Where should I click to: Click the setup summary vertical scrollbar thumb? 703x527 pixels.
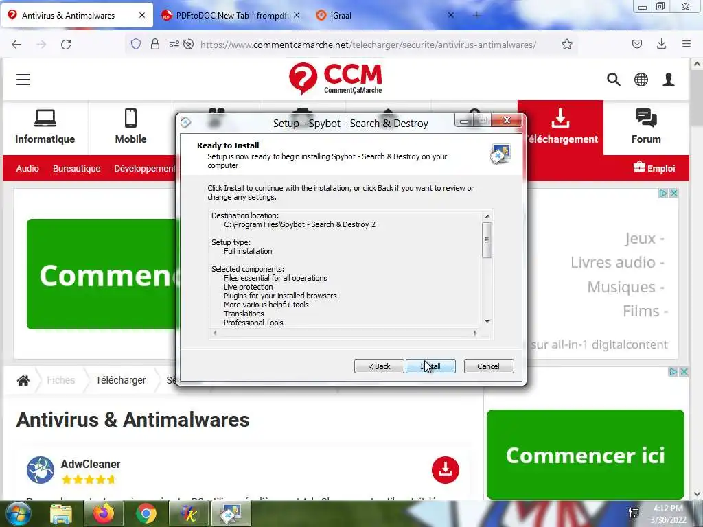tap(487, 239)
